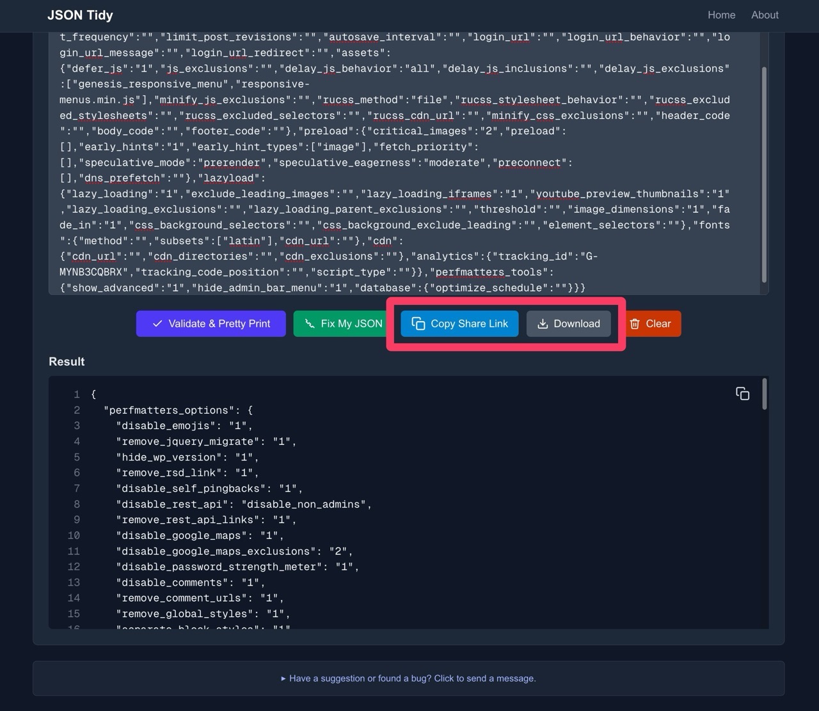The height and width of the screenshot is (711, 819).
Task: Click the Result heading
Action: [67, 361]
